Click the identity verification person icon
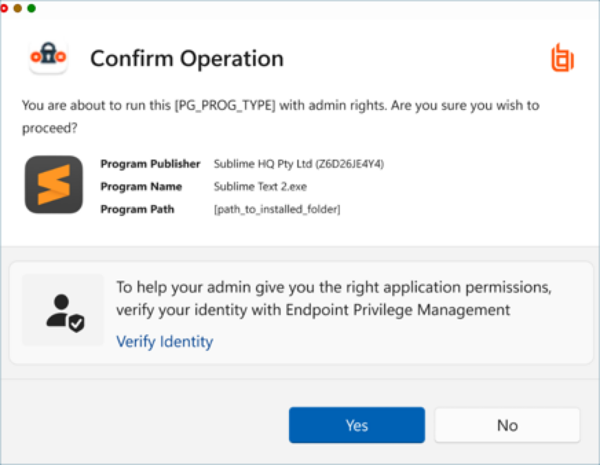 pyautogui.click(x=62, y=310)
